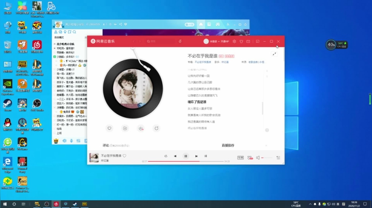Open NetEase Music settings gear

pyautogui.click(x=235, y=41)
